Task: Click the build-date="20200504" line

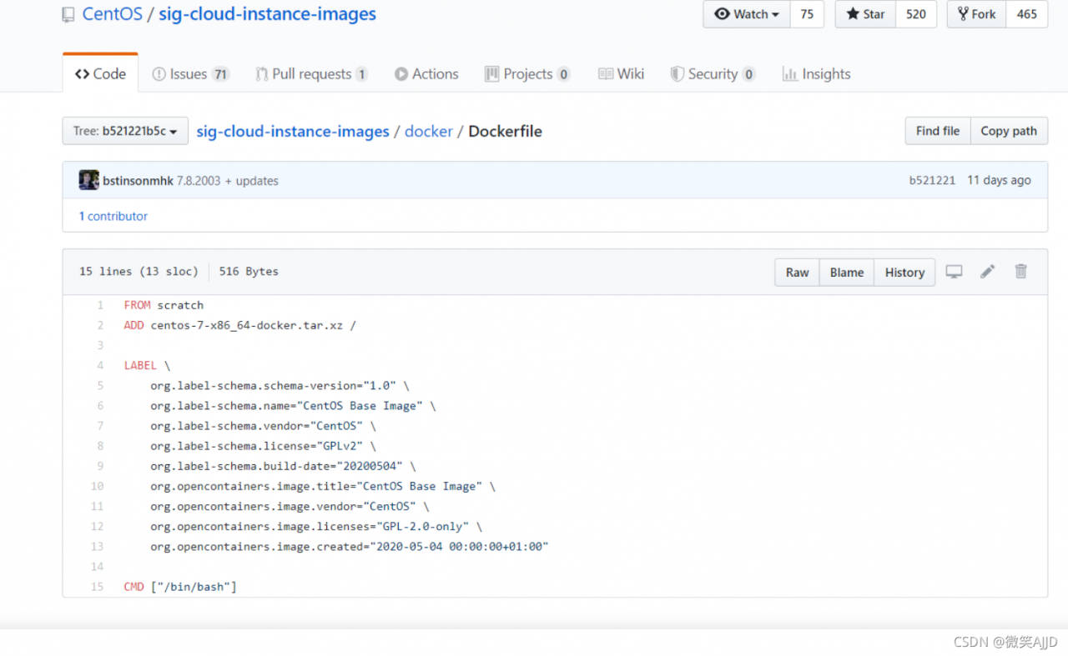Action: click(x=283, y=466)
